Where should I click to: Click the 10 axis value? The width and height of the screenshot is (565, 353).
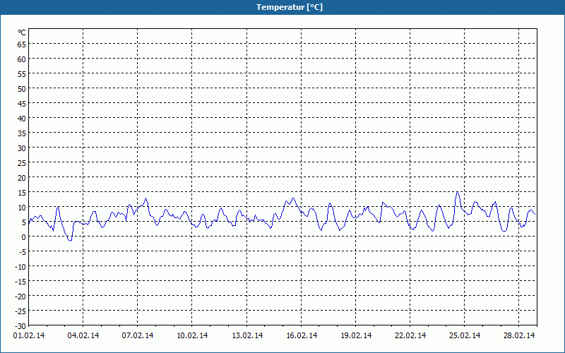click(22, 207)
